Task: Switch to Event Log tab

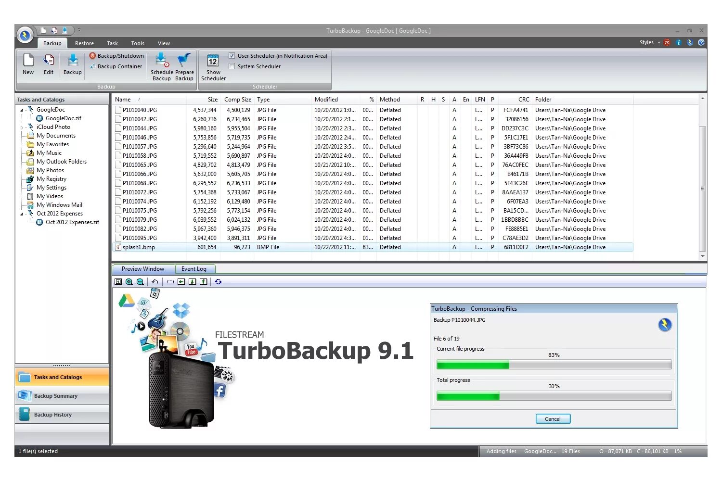Action: tap(194, 269)
